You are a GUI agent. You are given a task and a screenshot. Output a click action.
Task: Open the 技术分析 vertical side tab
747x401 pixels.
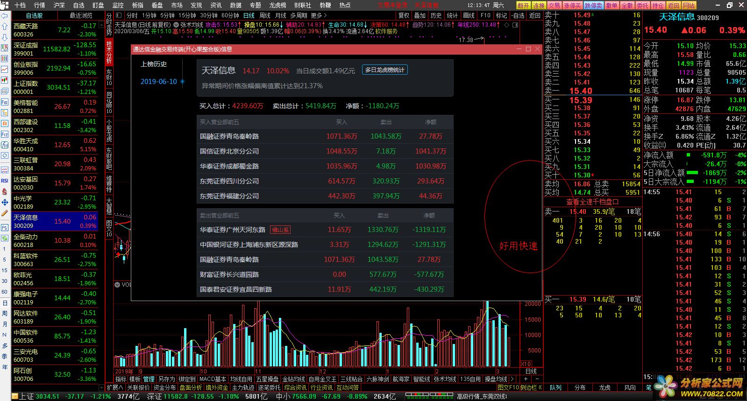[x=109, y=52]
